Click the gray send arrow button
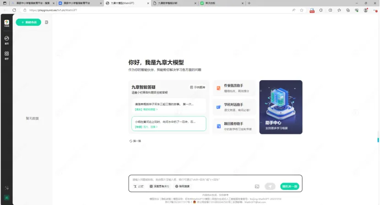 pyautogui.click(x=270, y=186)
